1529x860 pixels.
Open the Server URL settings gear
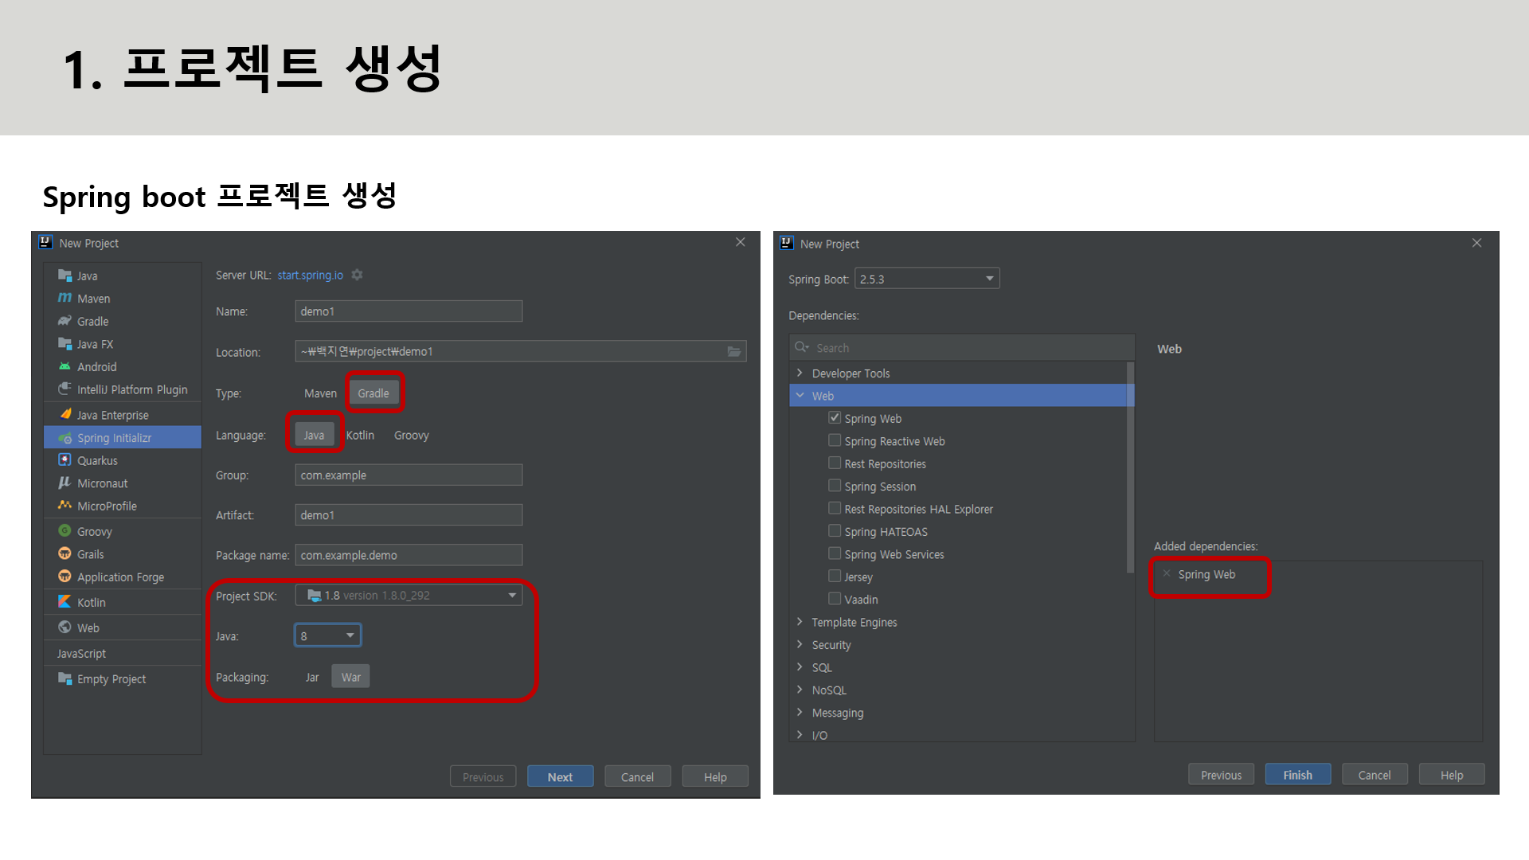358,275
